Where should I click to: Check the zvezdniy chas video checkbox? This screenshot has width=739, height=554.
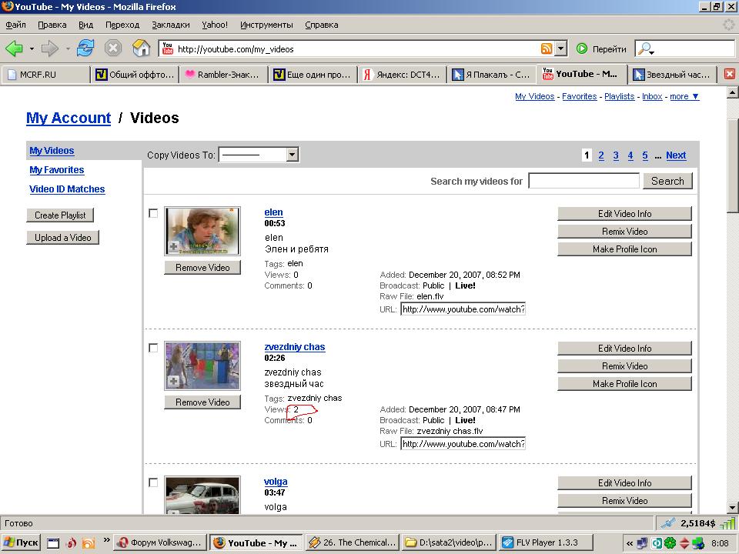[x=153, y=348]
